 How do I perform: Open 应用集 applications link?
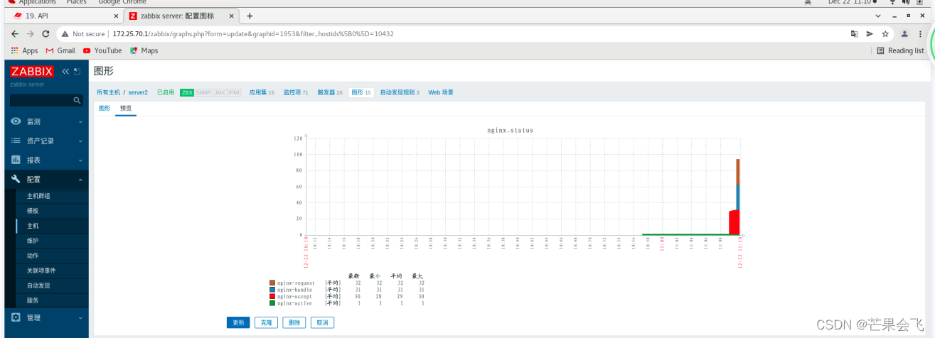tap(258, 92)
